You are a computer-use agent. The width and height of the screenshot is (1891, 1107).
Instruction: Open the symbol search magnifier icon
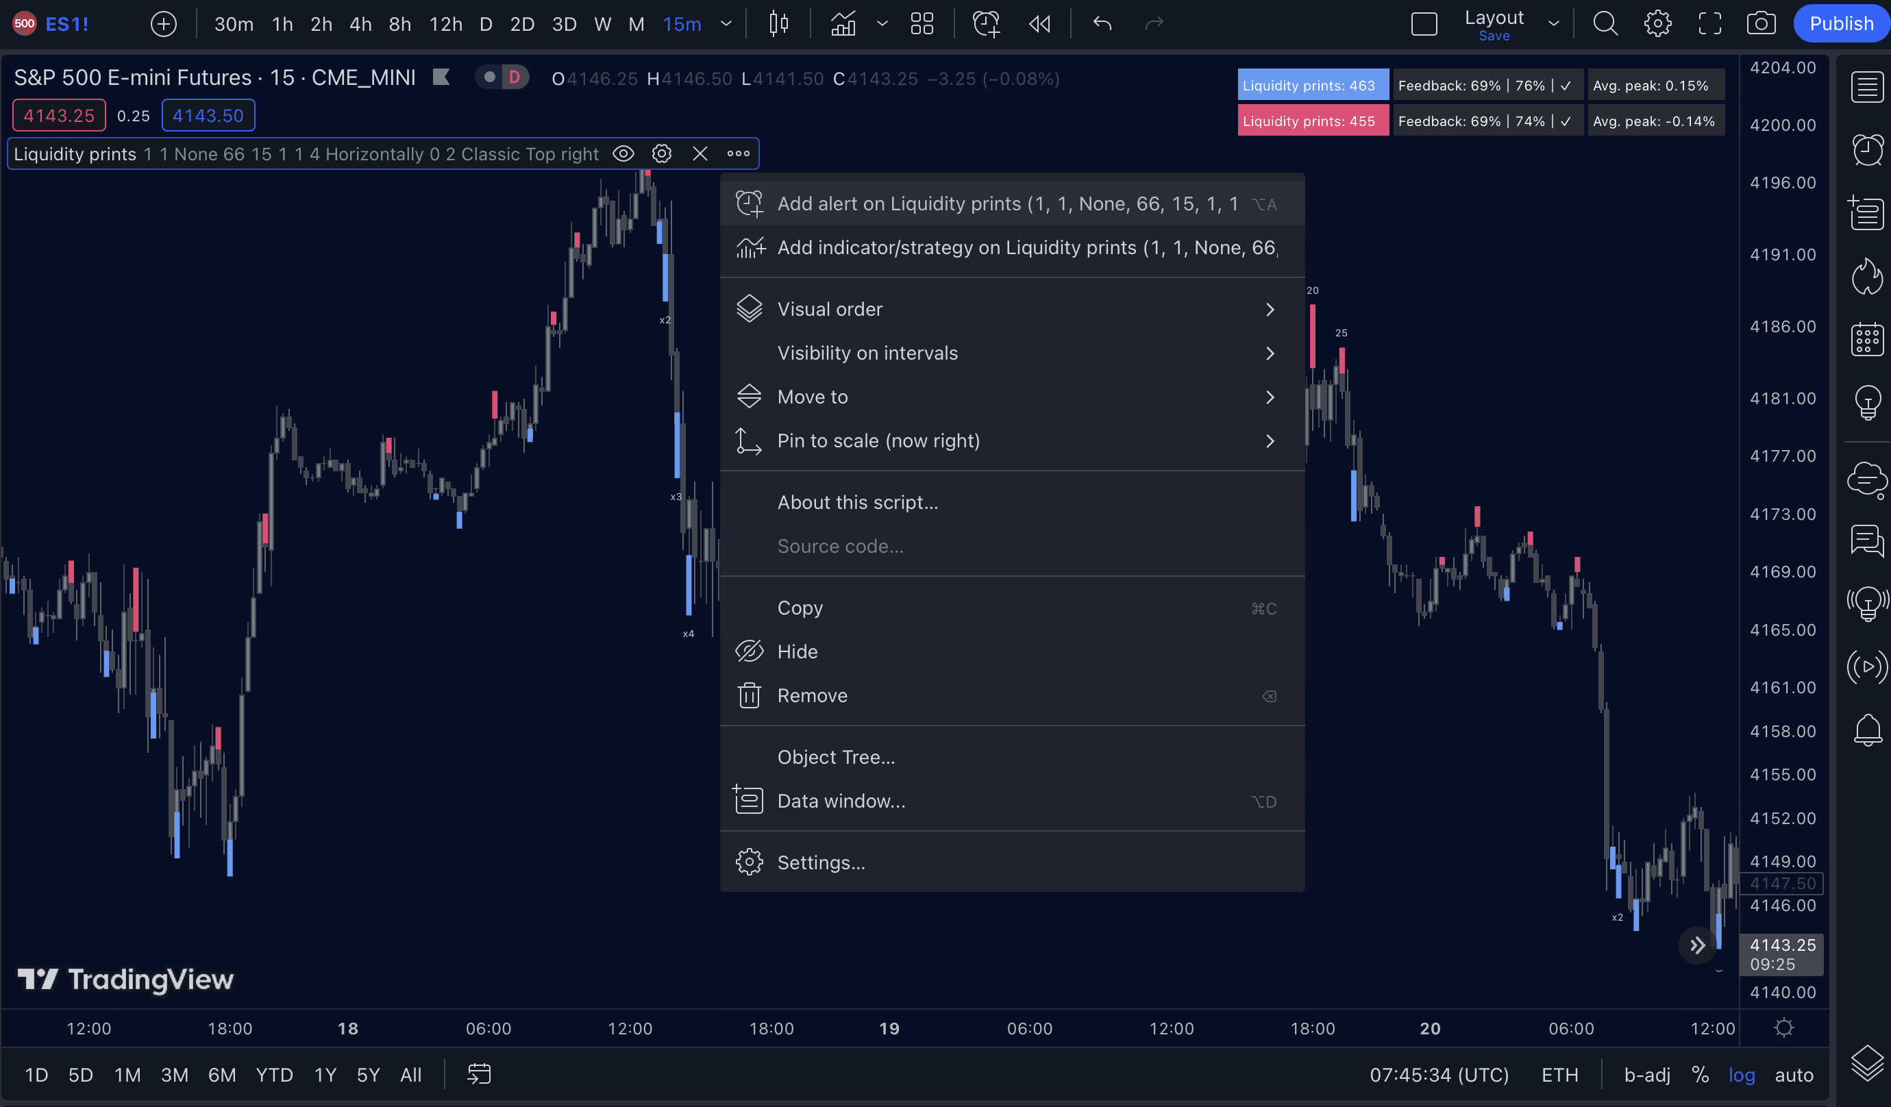(x=1605, y=24)
